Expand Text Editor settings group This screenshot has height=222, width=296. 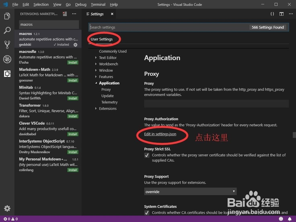point(96,58)
